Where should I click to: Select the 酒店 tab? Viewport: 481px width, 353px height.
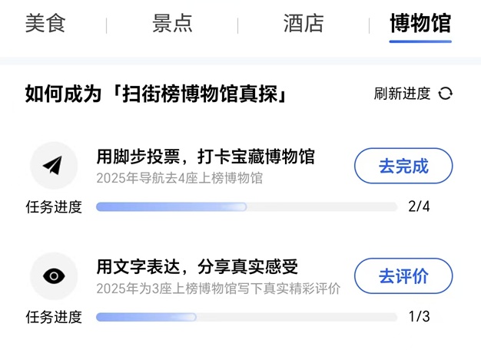pos(304,23)
